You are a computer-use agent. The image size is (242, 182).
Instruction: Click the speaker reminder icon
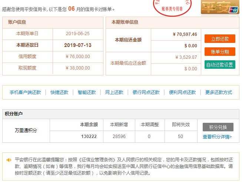9,160
